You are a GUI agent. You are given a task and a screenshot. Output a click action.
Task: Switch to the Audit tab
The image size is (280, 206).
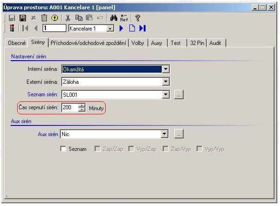point(215,43)
